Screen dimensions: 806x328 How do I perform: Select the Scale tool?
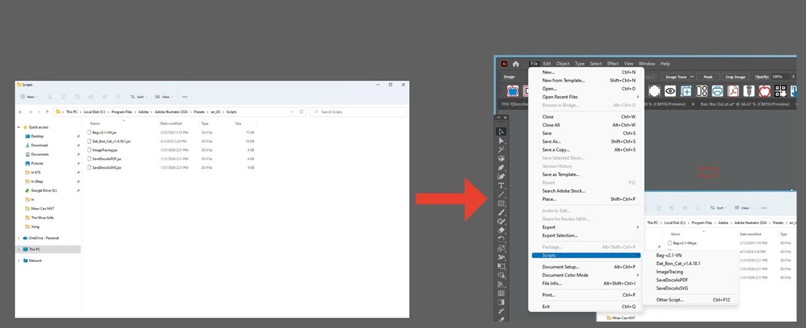pos(501,248)
